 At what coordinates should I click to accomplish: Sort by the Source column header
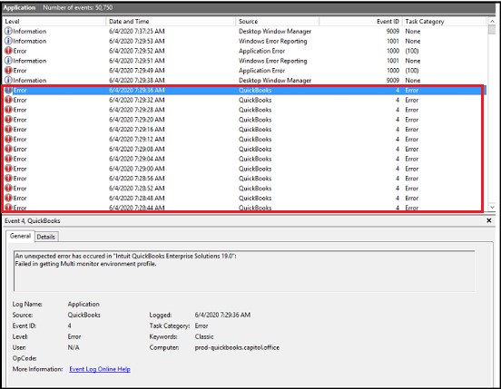(x=278, y=22)
